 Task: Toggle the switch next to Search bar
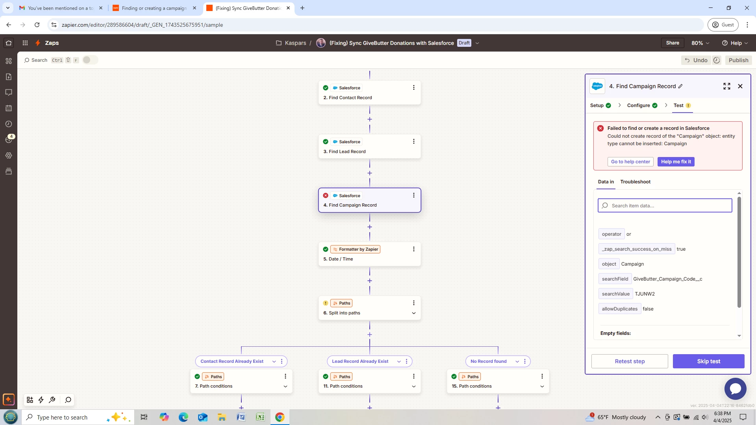[90, 60]
